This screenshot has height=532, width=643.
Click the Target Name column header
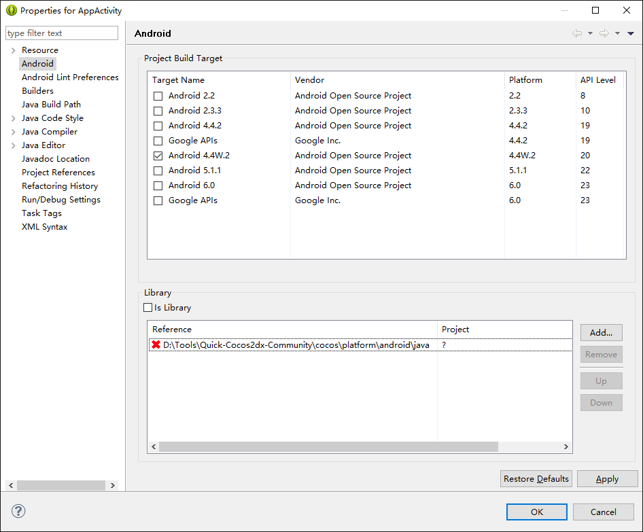pos(219,80)
